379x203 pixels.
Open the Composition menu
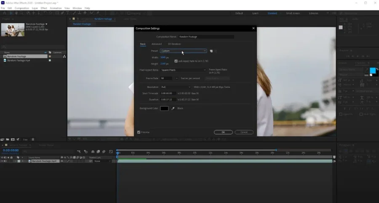tap(22, 8)
